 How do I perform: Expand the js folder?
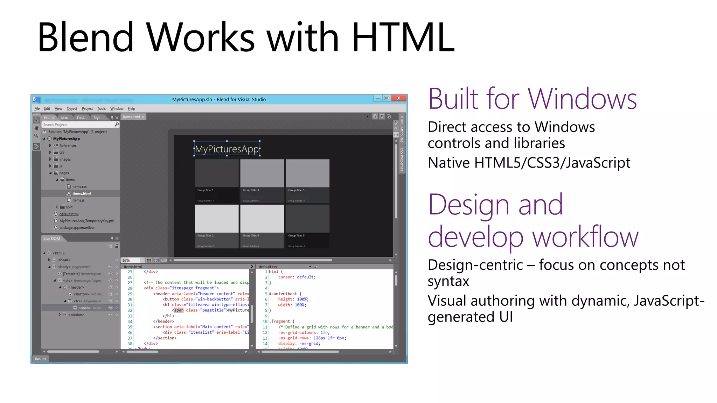click(50, 166)
